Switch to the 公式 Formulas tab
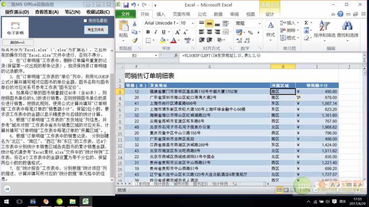This screenshot has height=207, width=369. (202, 14)
